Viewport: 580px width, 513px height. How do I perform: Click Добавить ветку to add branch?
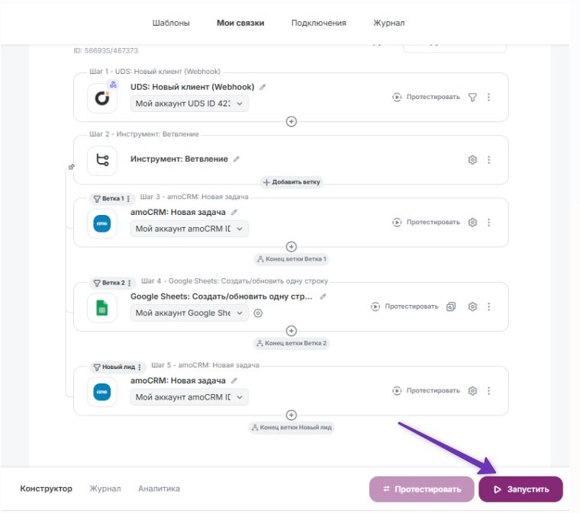292,182
